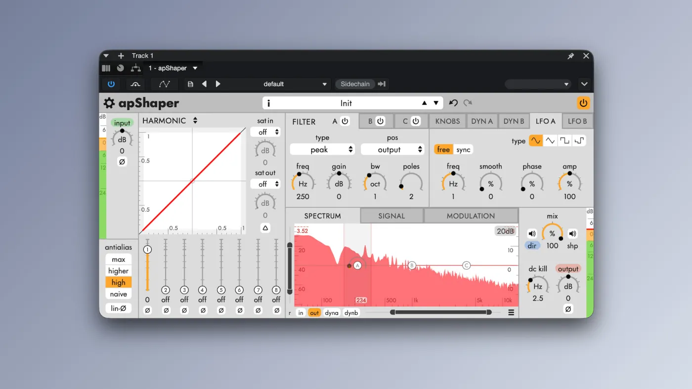Image resolution: width=692 pixels, height=389 pixels.
Task: Click the host previous preset arrow
Action: [204, 84]
